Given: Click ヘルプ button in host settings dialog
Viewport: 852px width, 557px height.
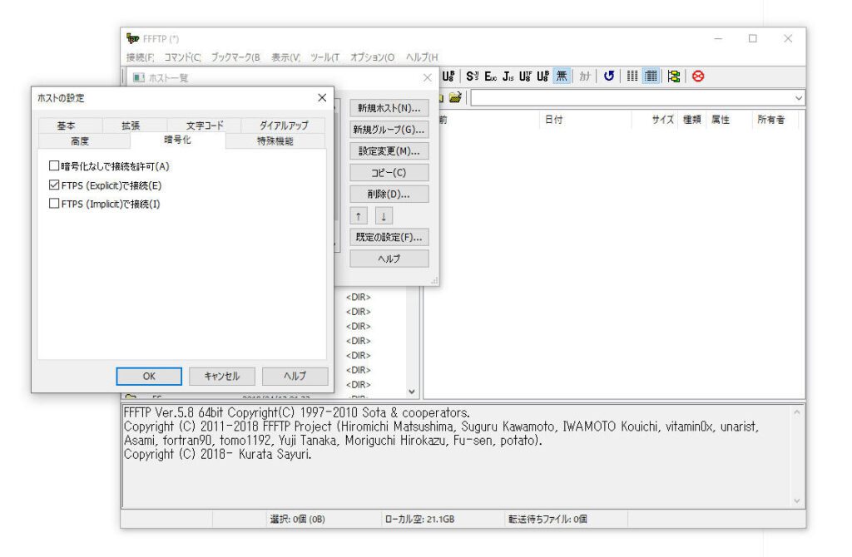Looking at the screenshot, I should 295,377.
